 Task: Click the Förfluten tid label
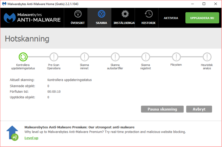click(19, 92)
